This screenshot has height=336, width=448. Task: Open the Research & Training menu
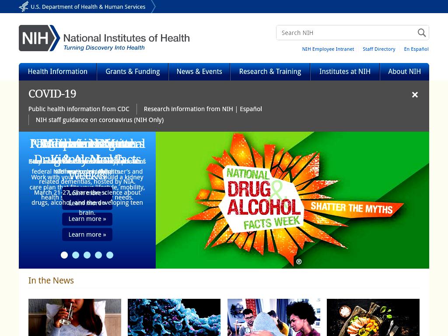270,71
